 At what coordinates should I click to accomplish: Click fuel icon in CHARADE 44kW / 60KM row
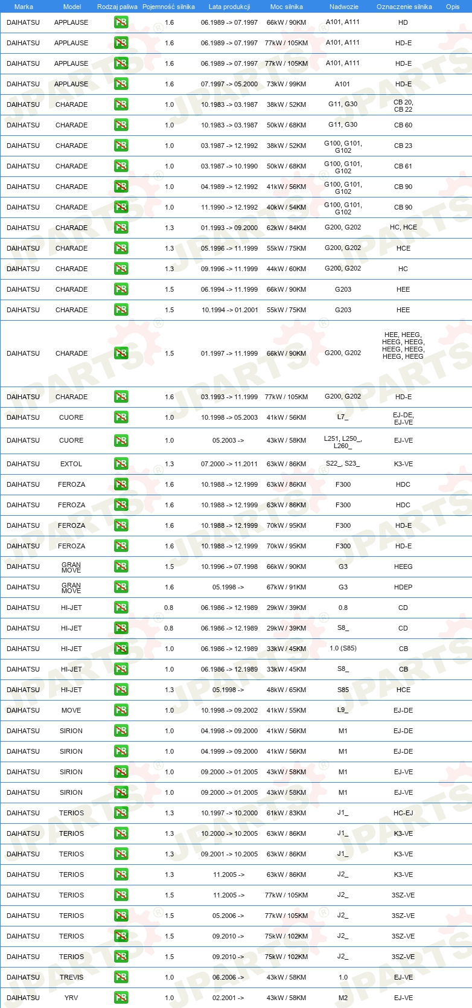pos(121,269)
